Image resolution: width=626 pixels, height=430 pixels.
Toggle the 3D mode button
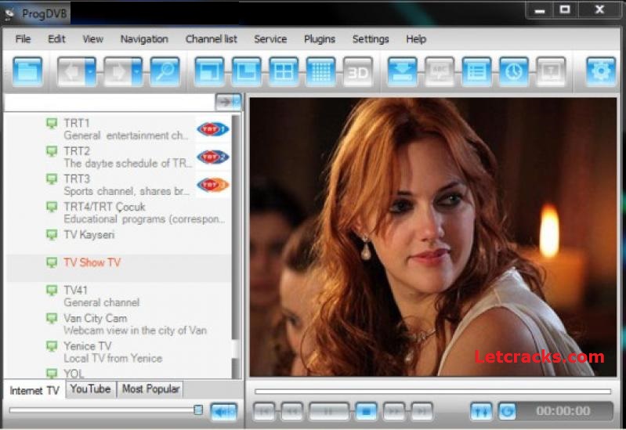358,72
